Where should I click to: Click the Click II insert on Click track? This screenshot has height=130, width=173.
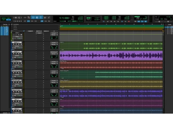(39, 33)
